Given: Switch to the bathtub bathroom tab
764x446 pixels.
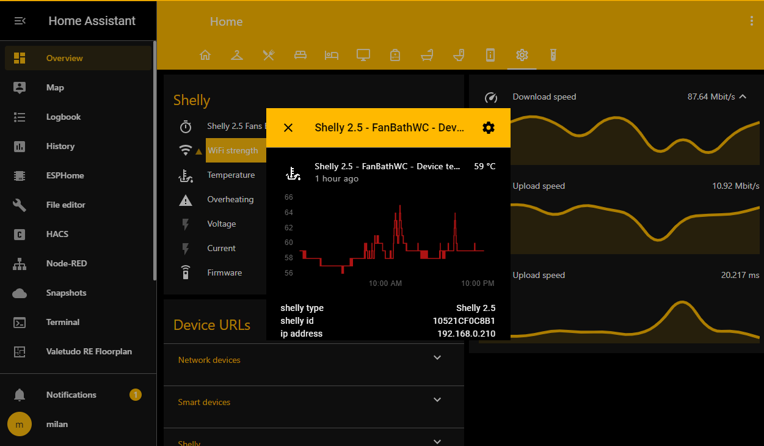Looking at the screenshot, I should (427, 55).
